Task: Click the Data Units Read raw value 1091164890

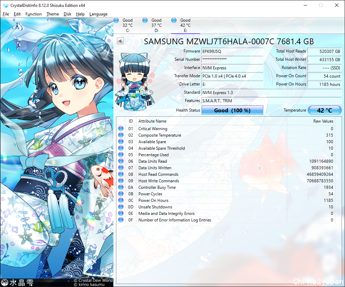Action: [321, 161]
